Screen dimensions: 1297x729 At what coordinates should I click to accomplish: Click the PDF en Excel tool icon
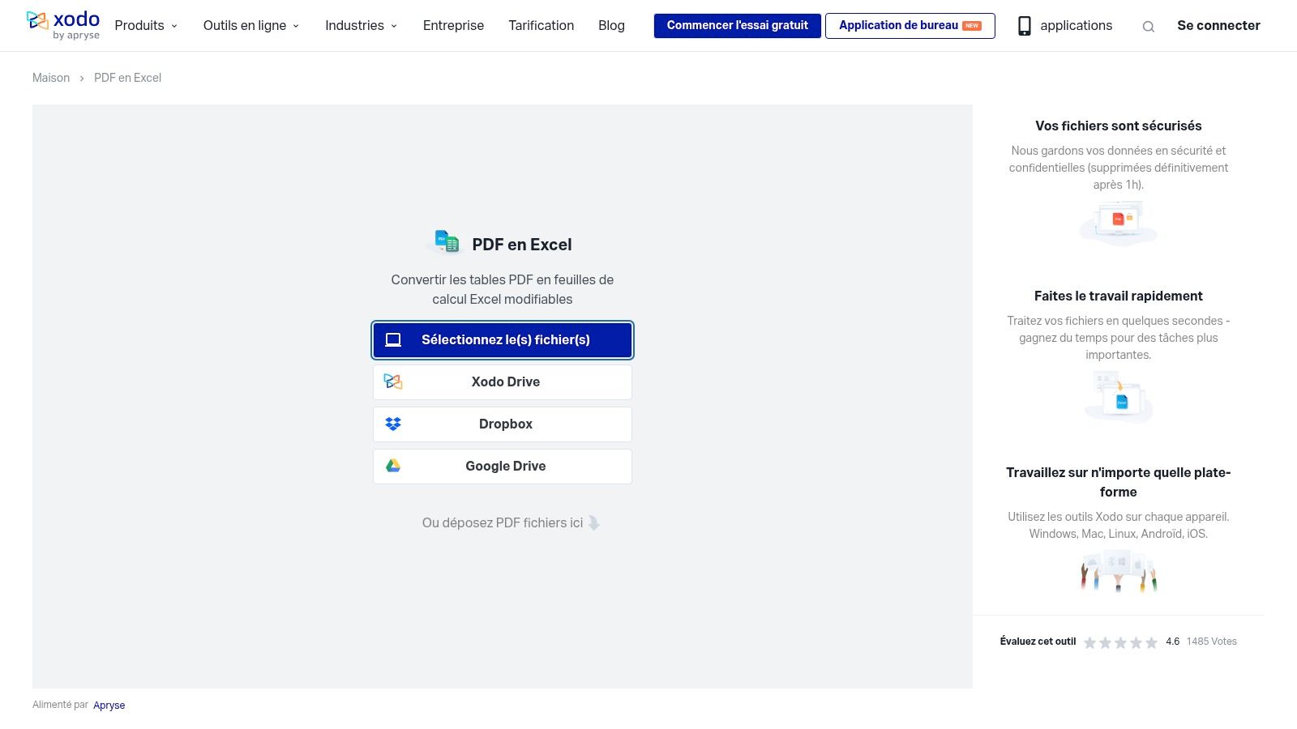click(447, 241)
